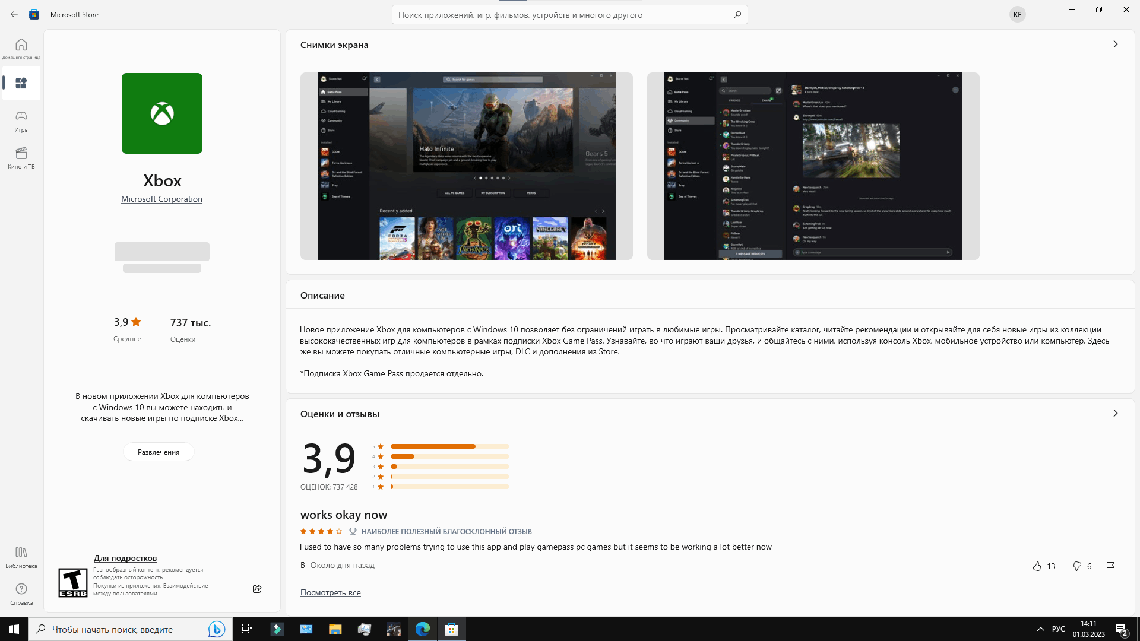This screenshot has height=641, width=1140.
Task: Share the Xbox app page
Action: coord(257,589)
